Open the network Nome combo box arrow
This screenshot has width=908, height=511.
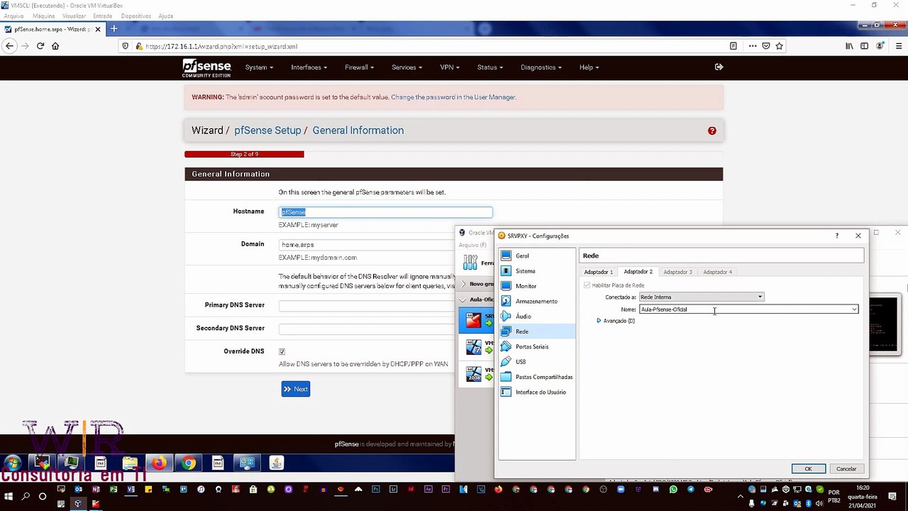point(854,309)
